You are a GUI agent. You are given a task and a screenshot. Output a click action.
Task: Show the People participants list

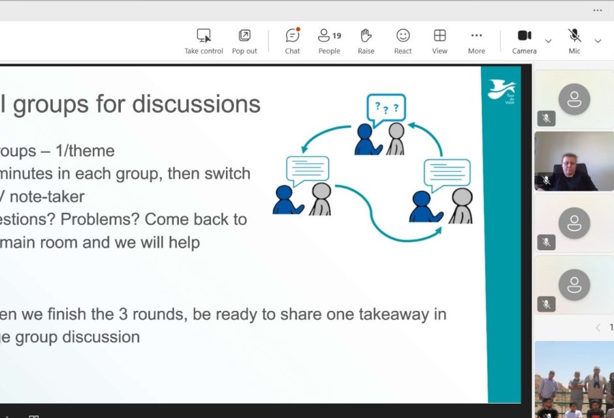329,40
